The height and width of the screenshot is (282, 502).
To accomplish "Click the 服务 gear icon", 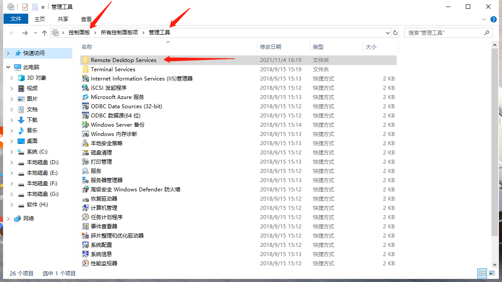I will (x=86, y=172).
